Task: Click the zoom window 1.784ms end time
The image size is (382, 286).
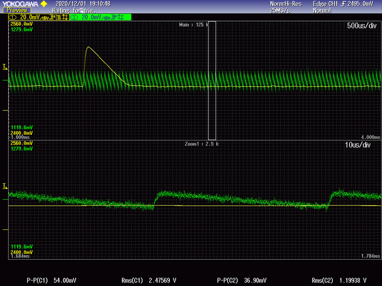Action: click(x=371, y=256)
